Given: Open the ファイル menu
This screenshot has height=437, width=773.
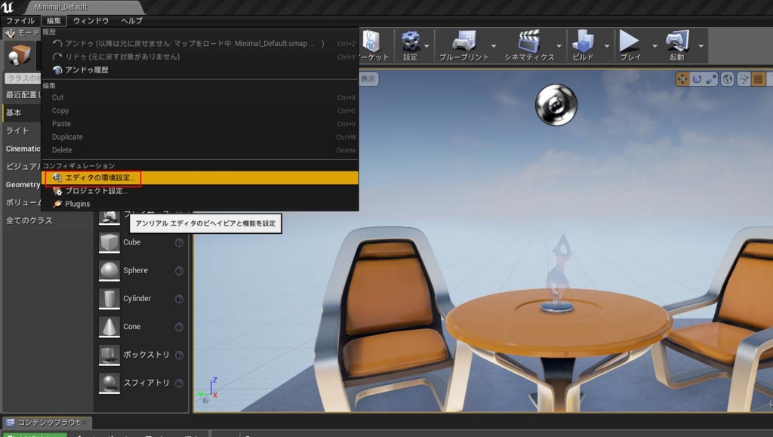Looking at the screenshot, I should click(x=20, y=20).
